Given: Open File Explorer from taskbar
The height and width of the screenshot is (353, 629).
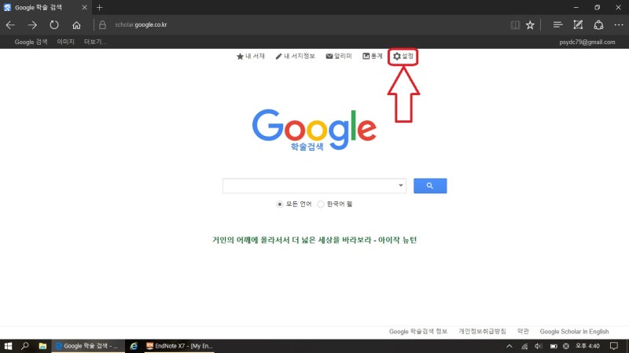Looking at the screenshot, I should pyautogui.click(x=42, y=346).
